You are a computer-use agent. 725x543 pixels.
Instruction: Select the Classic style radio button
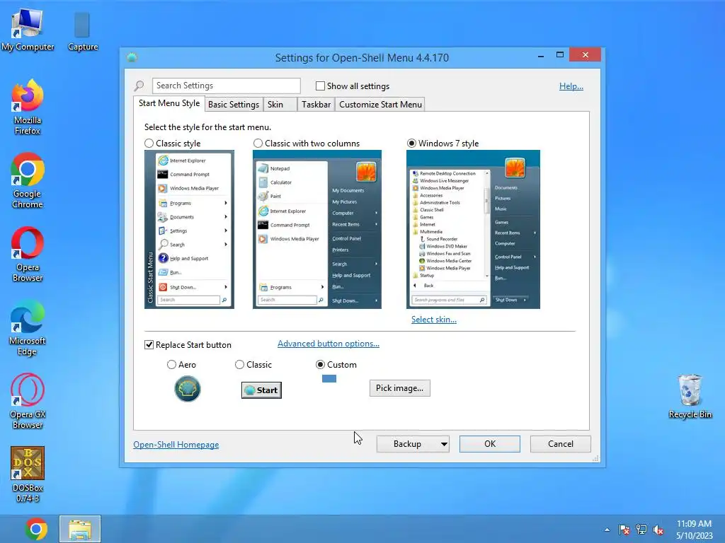pyautogui.click(x=149, y=144)
